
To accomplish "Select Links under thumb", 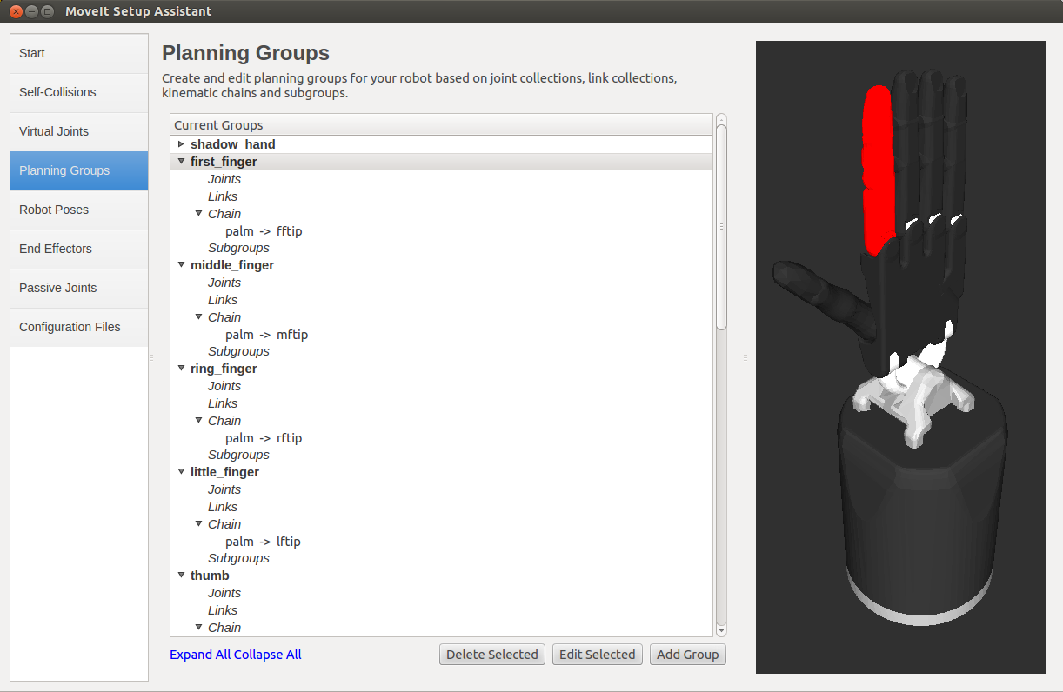I will click(x=223, y=610).
